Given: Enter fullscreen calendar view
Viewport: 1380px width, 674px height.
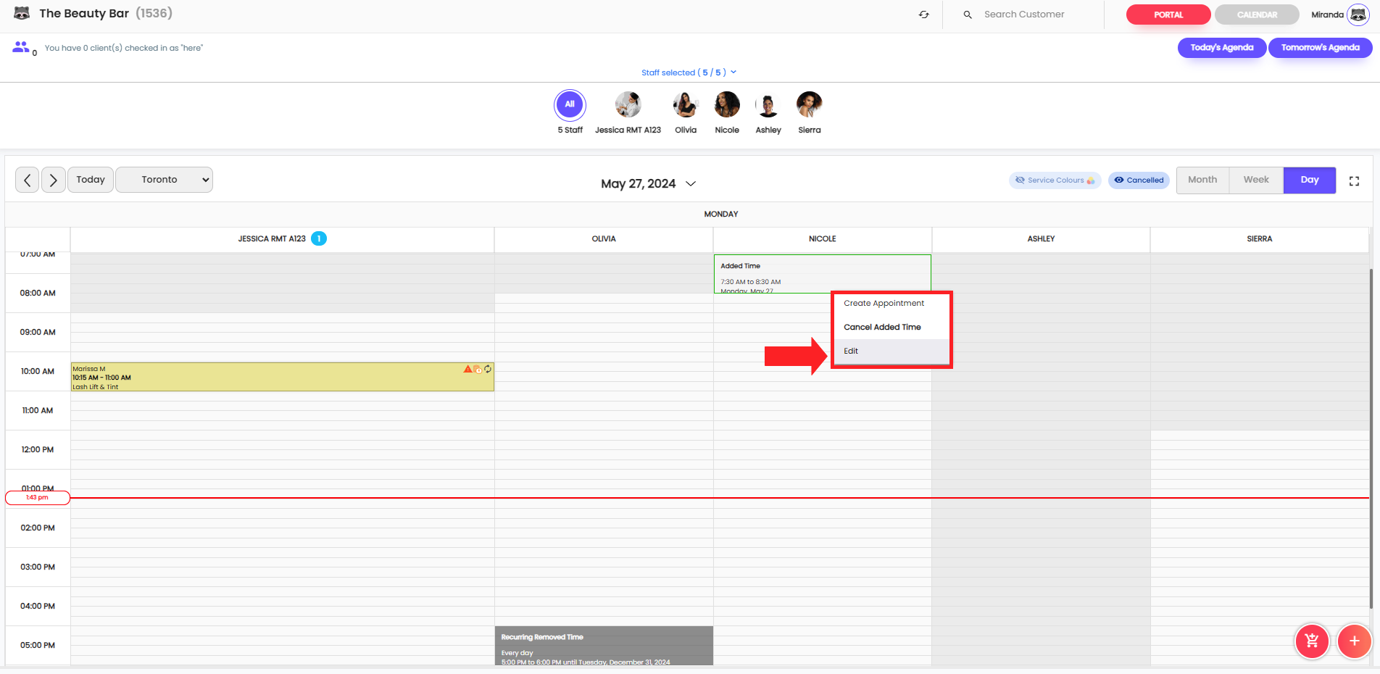Looking at the screenshot, I should click(x=1354, y=181).
